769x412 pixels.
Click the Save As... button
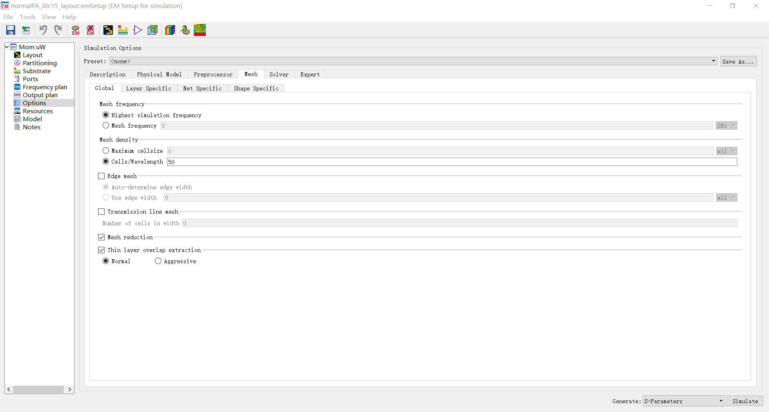pos(739,62)
